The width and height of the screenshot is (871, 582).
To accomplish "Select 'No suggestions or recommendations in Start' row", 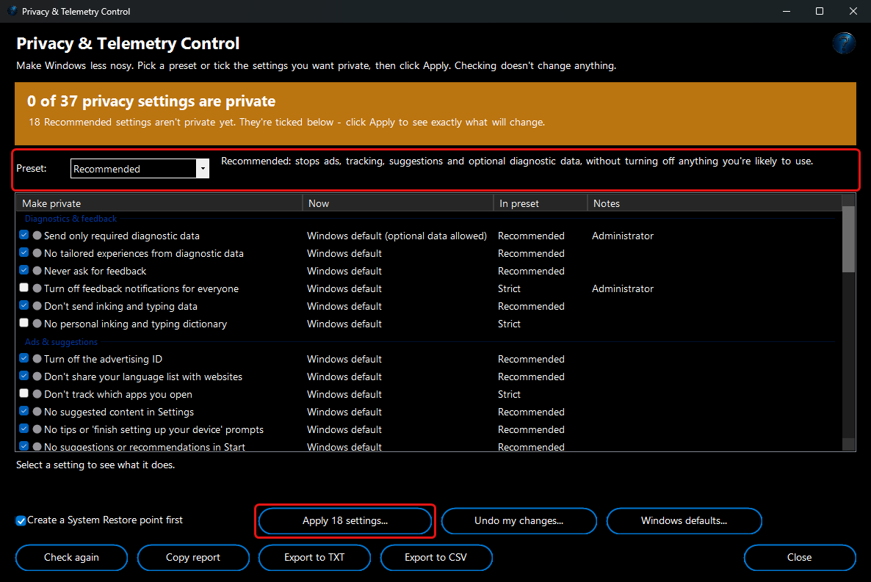I will [x=429, y=446].
